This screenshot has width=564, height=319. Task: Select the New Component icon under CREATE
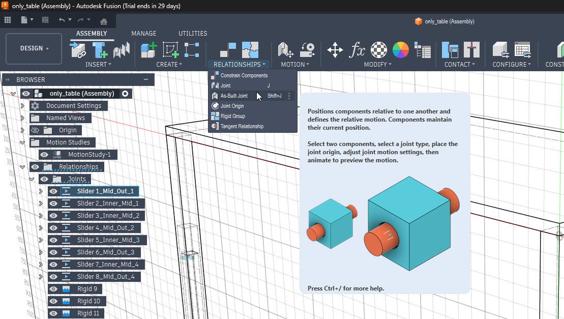[x=148, y=49]
